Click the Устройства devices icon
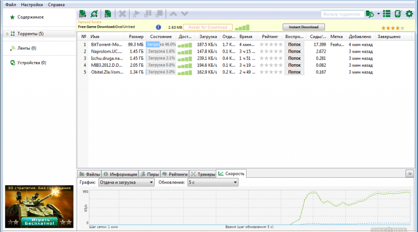Screen dimensions: 418x232 [13, 63]
